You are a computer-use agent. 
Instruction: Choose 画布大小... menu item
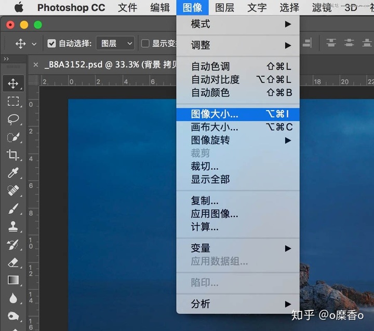[238, 127]
